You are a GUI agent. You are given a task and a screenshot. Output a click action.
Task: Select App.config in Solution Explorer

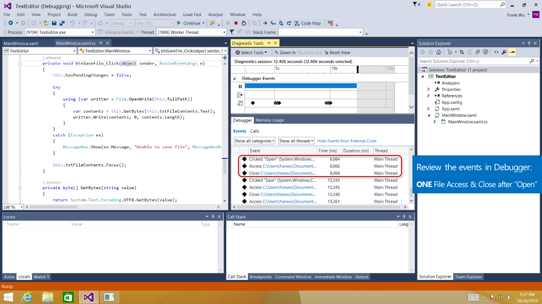(452, 103)
